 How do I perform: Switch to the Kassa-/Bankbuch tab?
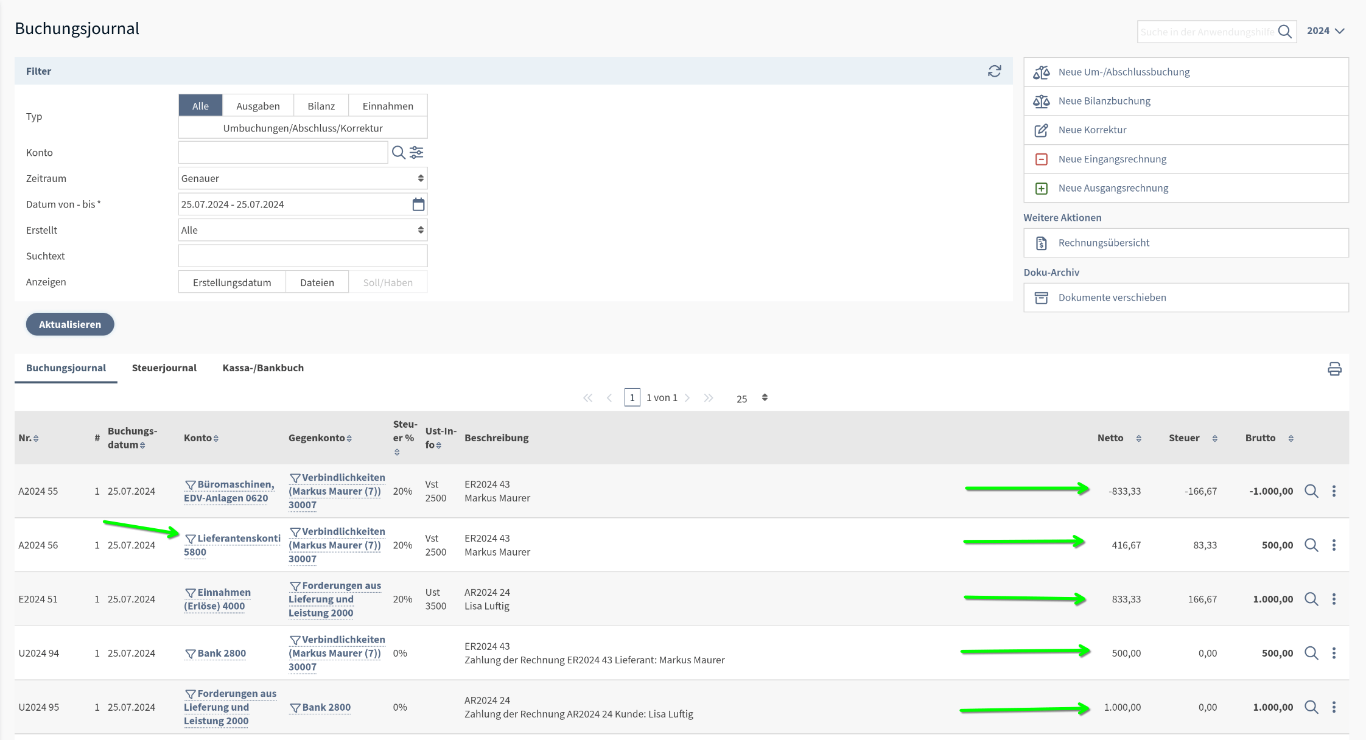[x=263, y=368]
